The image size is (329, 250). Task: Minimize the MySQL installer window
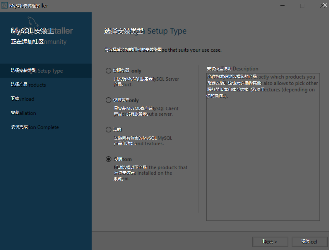[282, 6]
